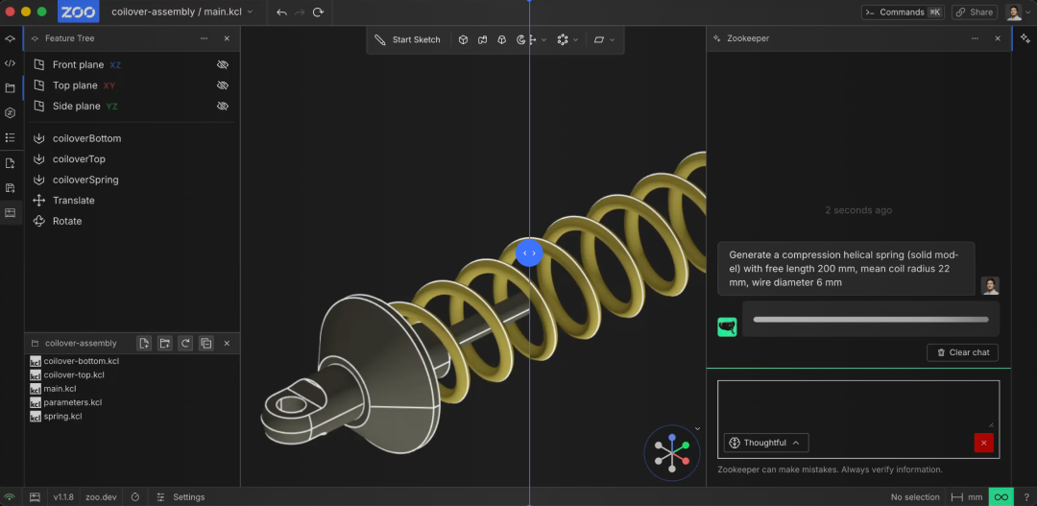
Task: Open the project files sidebar icon
Action: 10,88
